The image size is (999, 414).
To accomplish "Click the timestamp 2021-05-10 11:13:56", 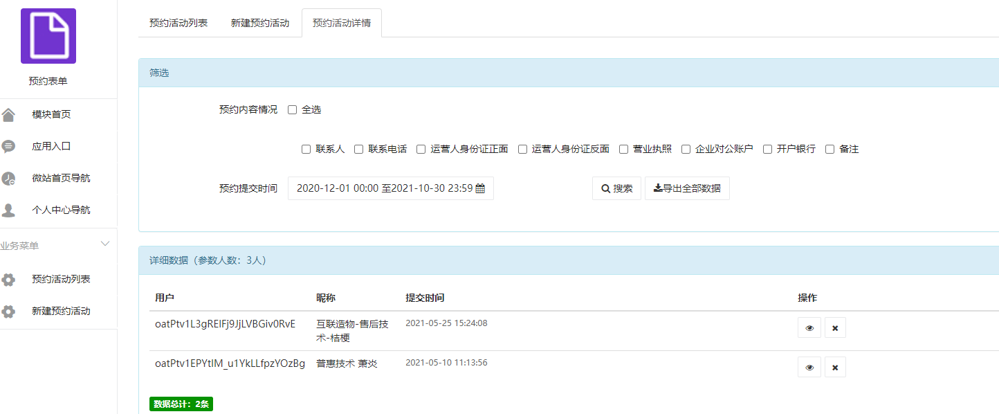I will [446, 362].
